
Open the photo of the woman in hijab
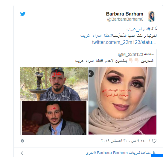(x=122, y=101)
